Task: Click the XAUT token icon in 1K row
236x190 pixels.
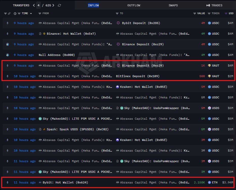Action: click(x=209, y=66)
